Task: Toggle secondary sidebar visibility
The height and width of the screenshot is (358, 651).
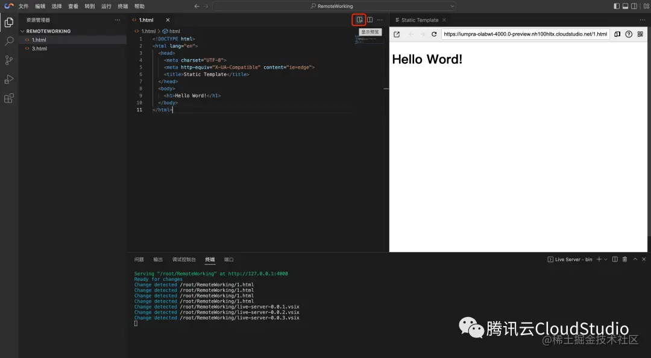Action: (634, 6)
